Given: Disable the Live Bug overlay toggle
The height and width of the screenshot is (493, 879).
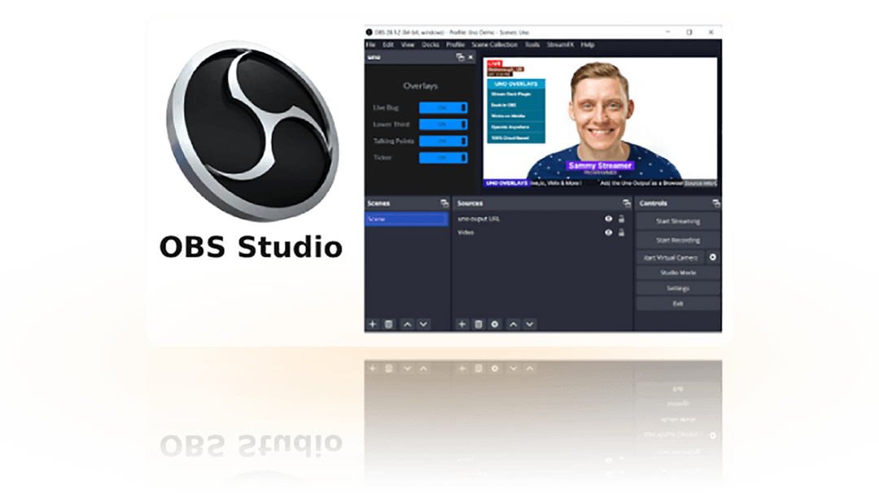Looking at the screenshot, I should 443,107.
